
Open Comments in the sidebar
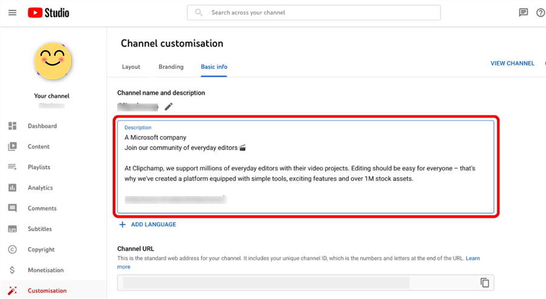point(42,208)
